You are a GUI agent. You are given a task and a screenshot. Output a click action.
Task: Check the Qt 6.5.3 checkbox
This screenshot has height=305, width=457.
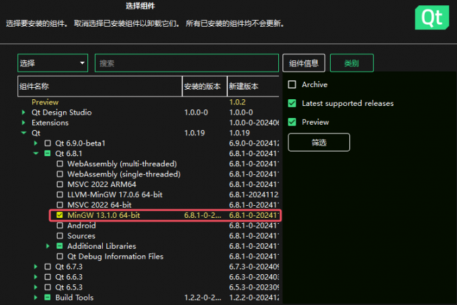(x=48, y=287)
